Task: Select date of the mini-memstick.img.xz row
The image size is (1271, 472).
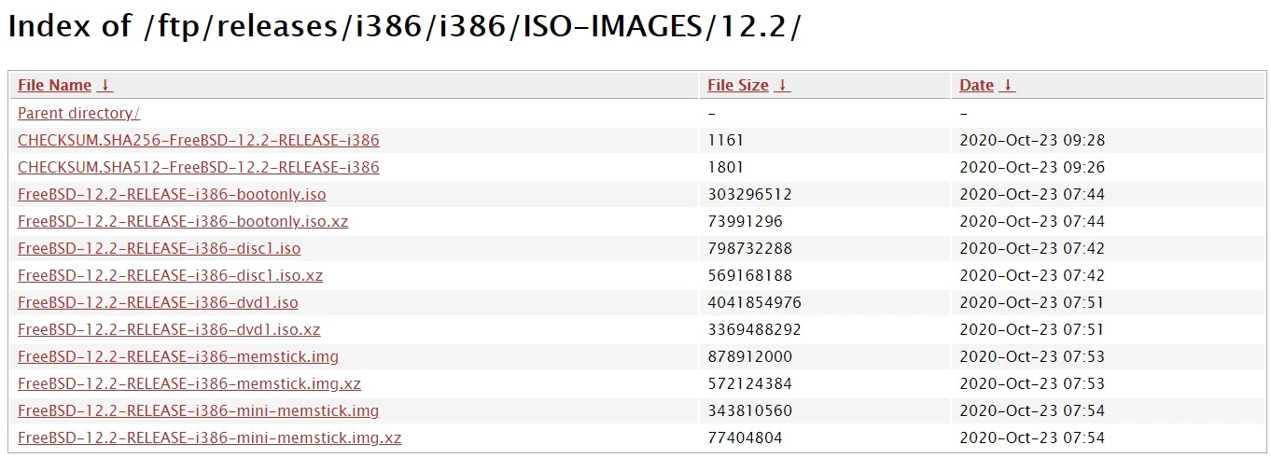Action: [1032, 437]
